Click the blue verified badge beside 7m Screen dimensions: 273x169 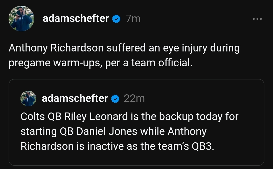(x=116, y=19)
